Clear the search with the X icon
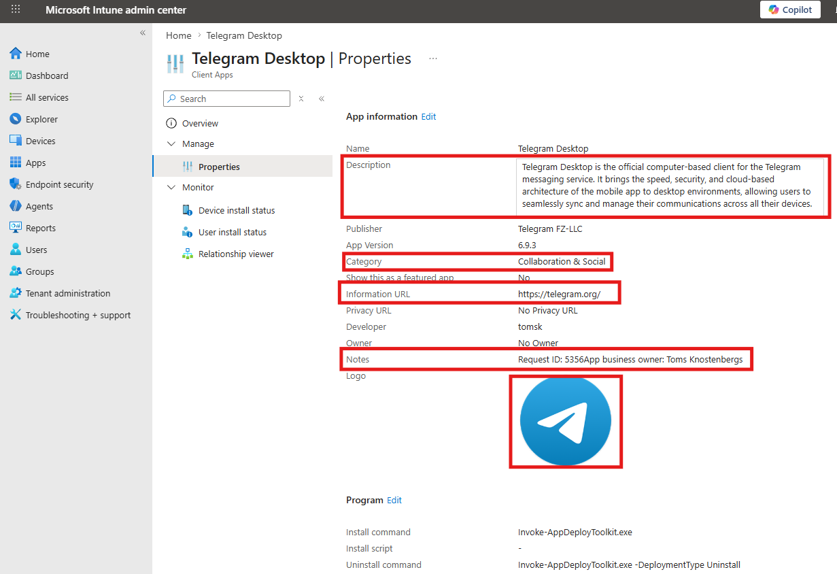 click(301, 99)
